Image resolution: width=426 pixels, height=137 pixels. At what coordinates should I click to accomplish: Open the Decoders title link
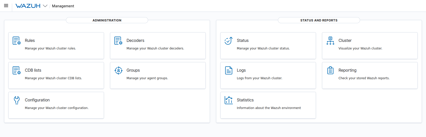pos(135,41)
